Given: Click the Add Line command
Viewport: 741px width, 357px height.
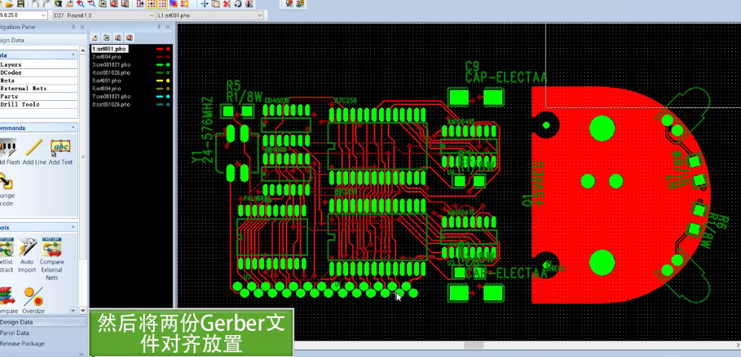Looking at the screenshot, I should [x=34, y=152].
